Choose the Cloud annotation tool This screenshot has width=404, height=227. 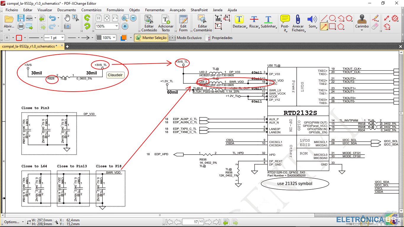point(349,18)
